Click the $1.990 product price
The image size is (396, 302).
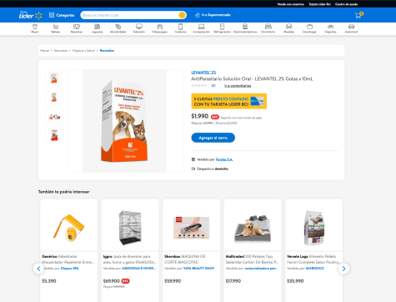point(200,116)
